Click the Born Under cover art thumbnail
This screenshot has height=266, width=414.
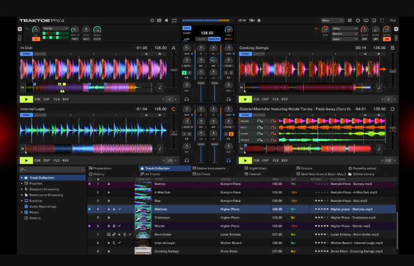pos(143,235)
